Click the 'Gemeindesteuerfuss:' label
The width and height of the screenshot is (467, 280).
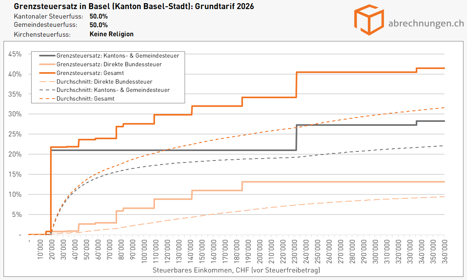[x=46, y=25]
